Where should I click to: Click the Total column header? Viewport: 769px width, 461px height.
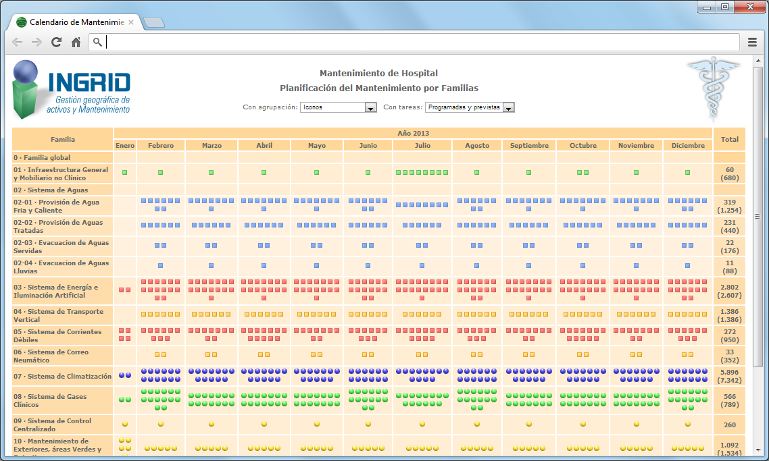coord(729,139)
